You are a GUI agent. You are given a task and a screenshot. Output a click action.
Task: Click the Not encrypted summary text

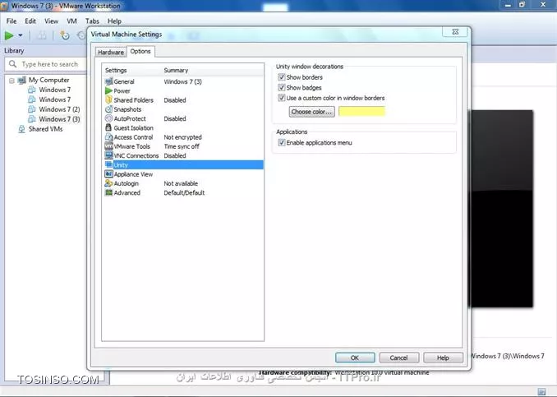182,136
